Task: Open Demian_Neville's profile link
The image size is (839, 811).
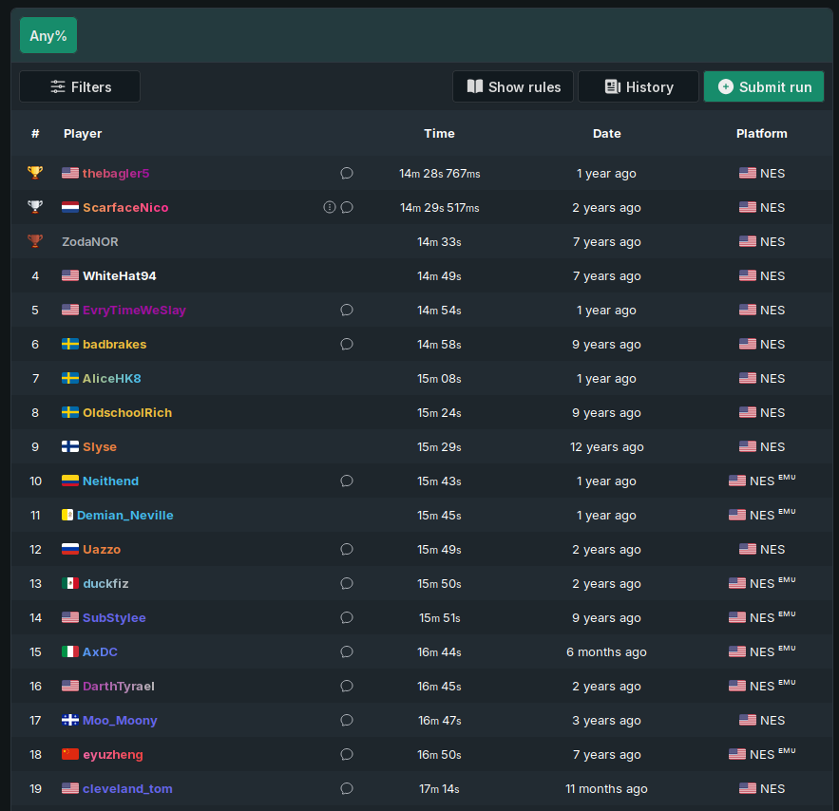Action: [x=125, y=516]
